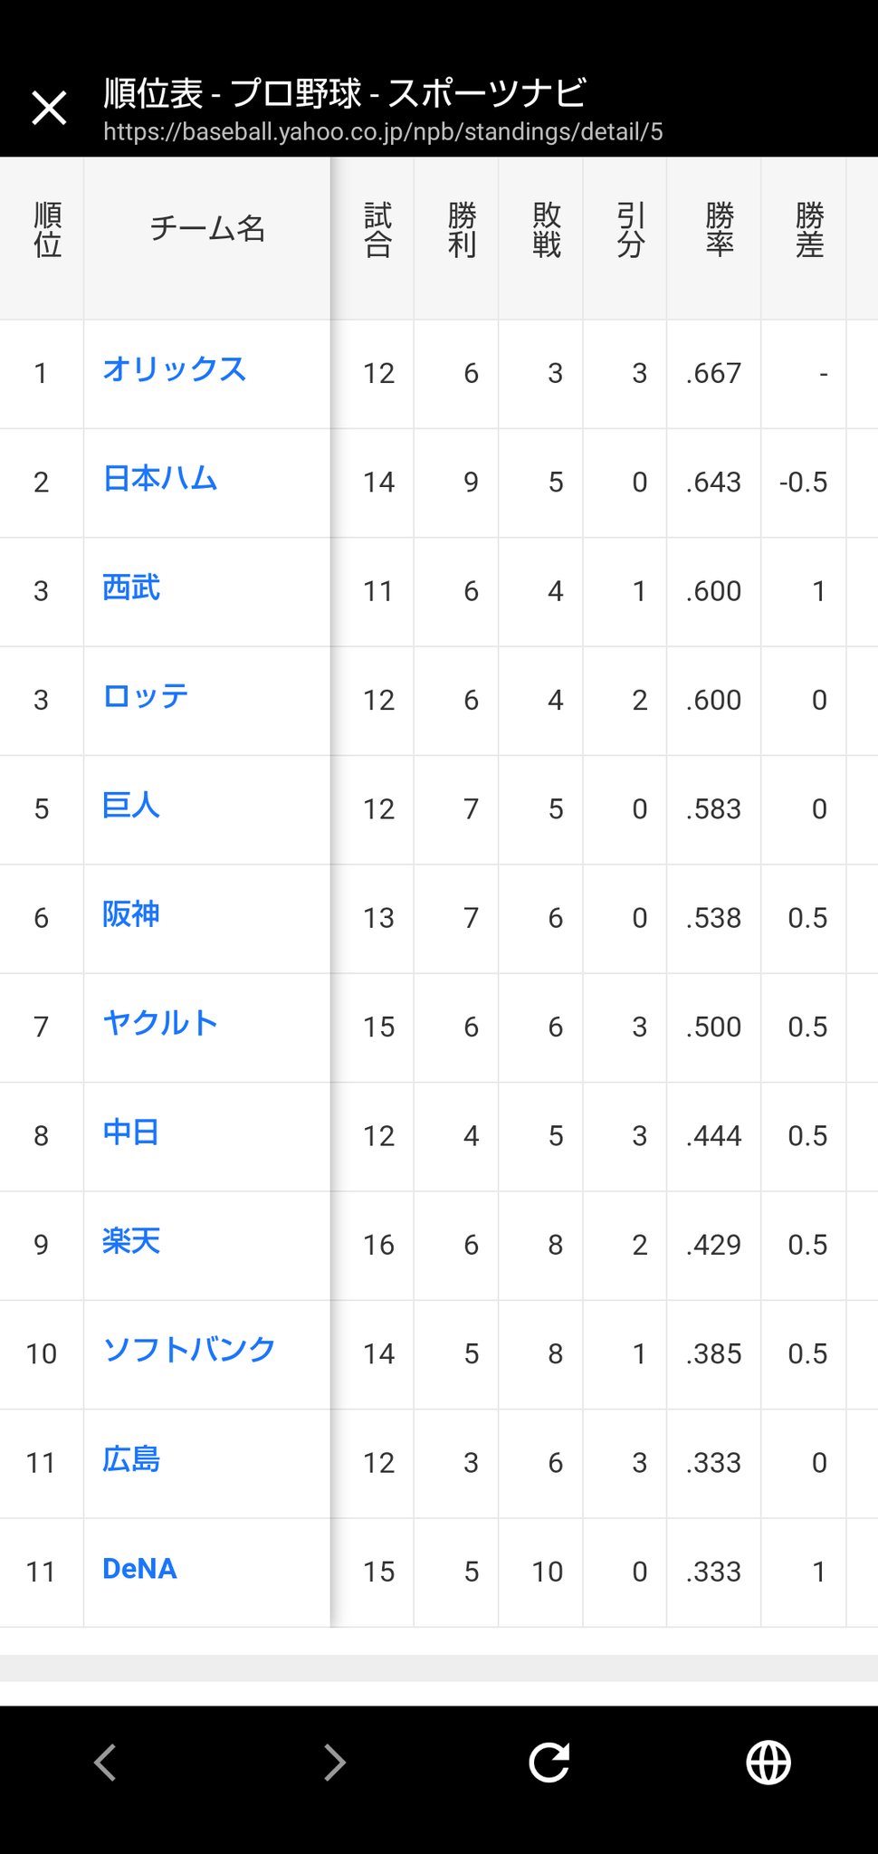Open in external browser globe icon
Viewport: 878px width, 1854px height.
coord(768,1762)
